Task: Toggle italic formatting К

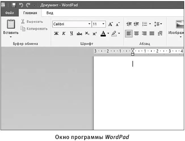Action: 64,33
